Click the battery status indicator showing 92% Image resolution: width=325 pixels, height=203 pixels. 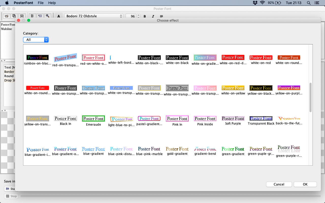[x=274, y=3]
